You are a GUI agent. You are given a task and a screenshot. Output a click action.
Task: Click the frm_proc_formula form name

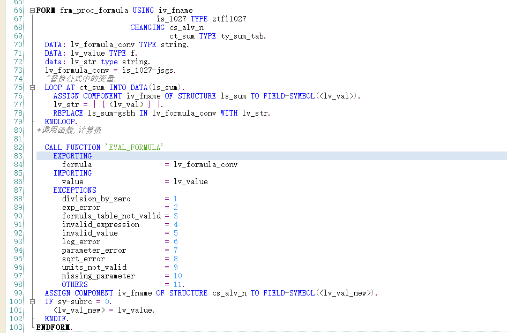click(x=94, y=10)
